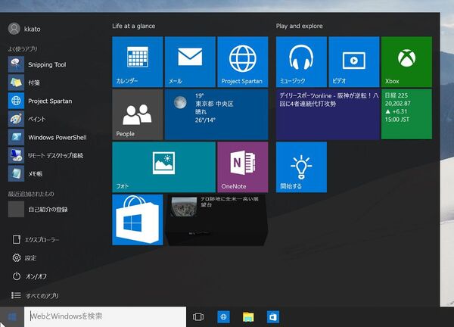The width and height of the screenshot is (454, 327).
Task: Open the weather tile for 東京都 中央区
Action: 216,114
